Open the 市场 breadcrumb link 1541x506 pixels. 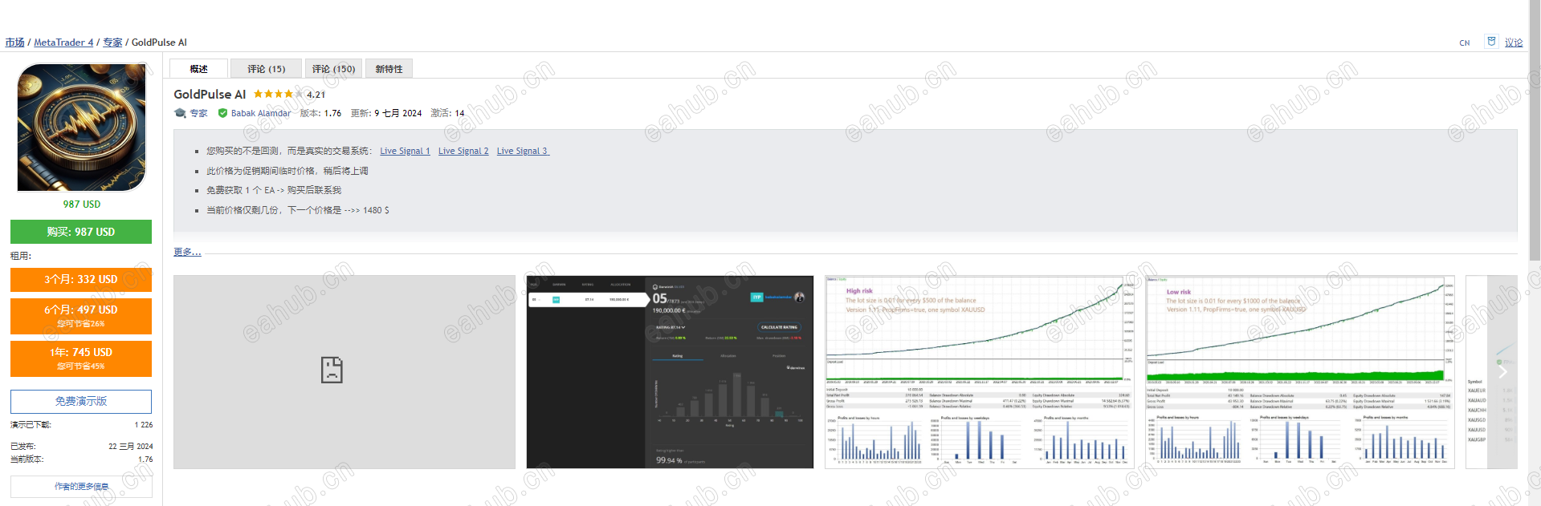click(14, 43)
